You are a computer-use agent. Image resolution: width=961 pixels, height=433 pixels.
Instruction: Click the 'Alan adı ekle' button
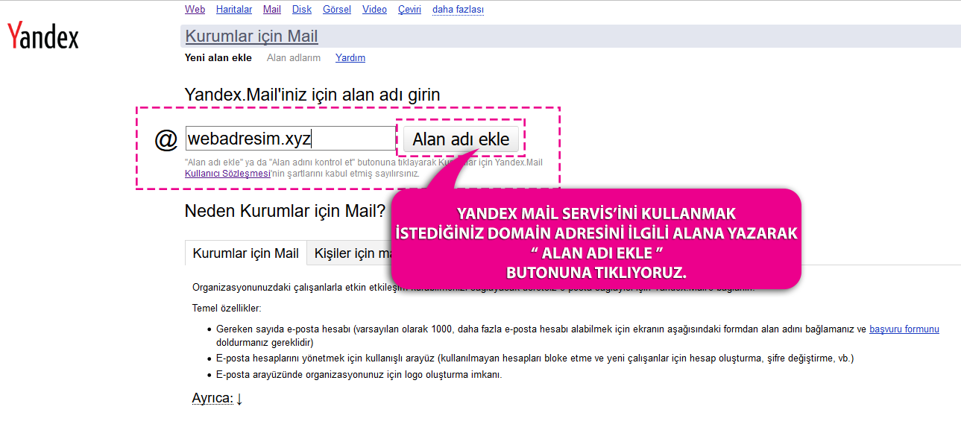(x=461, y=139)
